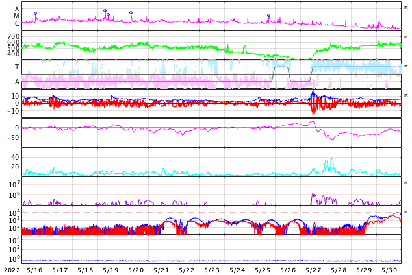Click the A sector label
This screenshot has height=275, width=412.
coord(17,82)
